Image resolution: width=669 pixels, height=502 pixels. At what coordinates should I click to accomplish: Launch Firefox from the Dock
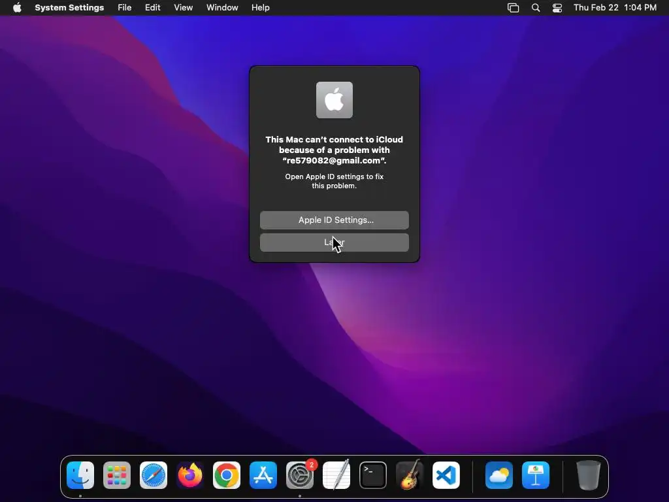pyautogui.click(x=190, y=475)
